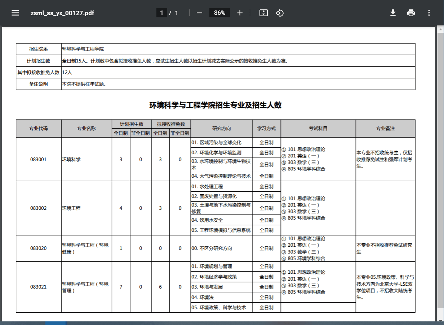Click the zoom out minus button
Screen dimensions: 444x325
point(199,13)
